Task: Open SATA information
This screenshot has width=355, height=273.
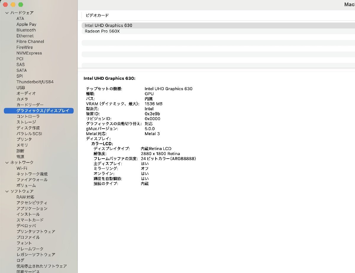Action: [x=22, y=70]
